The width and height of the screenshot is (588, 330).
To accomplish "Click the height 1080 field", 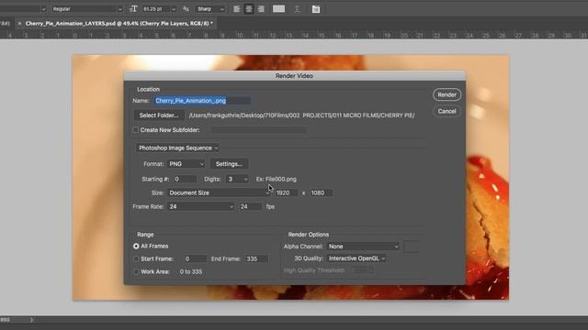I will point(321,192).
